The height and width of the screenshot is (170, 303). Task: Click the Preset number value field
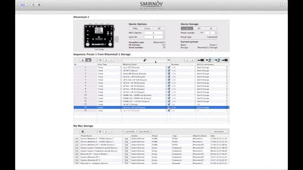pyautogui.click(x=210, y=33)
